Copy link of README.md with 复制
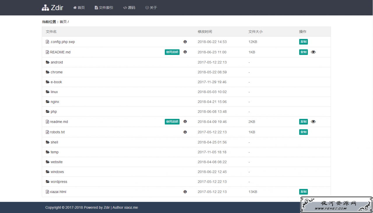Screen dimensions: 373x213 point(303,52)
